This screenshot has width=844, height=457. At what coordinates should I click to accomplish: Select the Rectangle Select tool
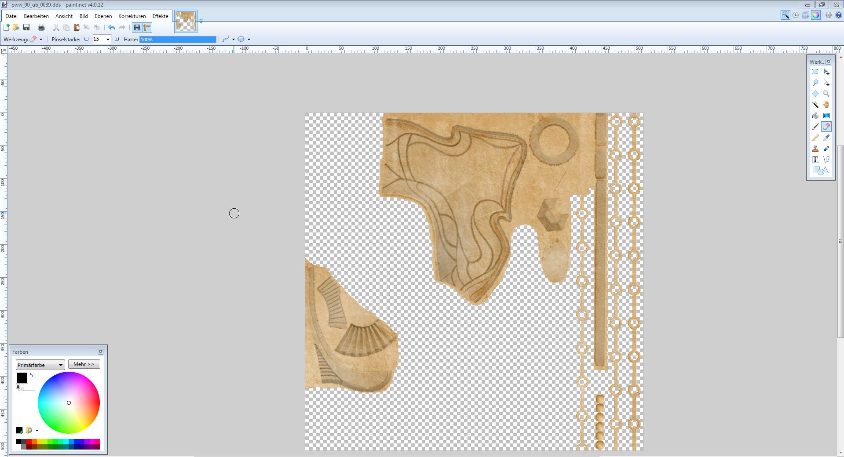[x=815, y=72]
